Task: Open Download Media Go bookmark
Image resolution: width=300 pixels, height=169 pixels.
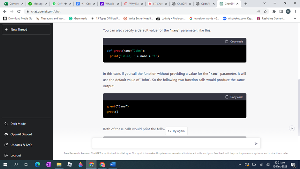Action: pyautogui.click(x=18, y=19)
